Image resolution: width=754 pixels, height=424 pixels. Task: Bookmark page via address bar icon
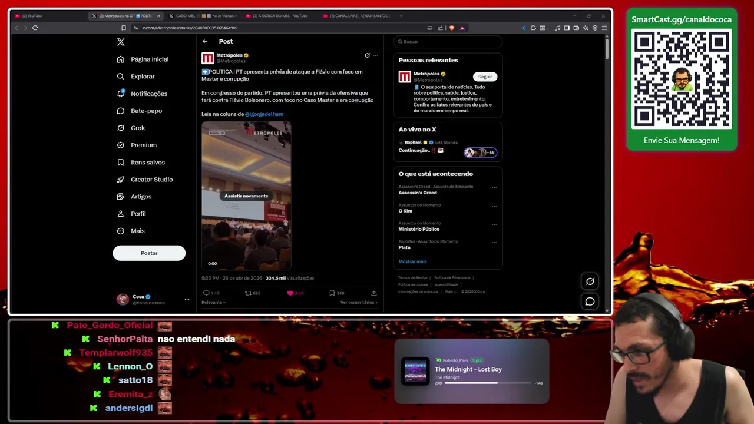[x=123, y=28]
